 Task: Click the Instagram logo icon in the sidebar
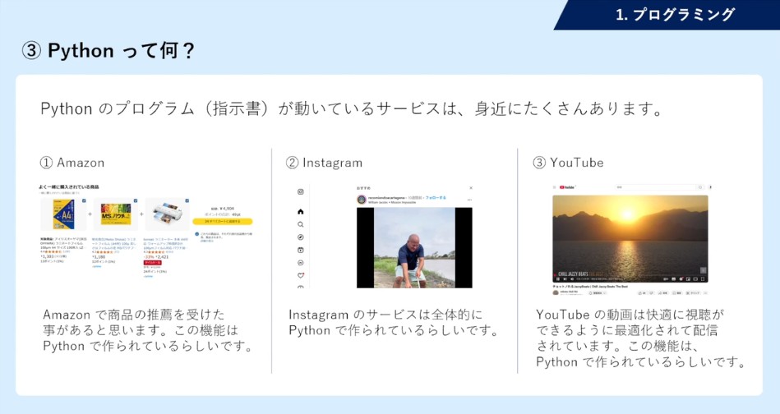click(x=301, y=192)
